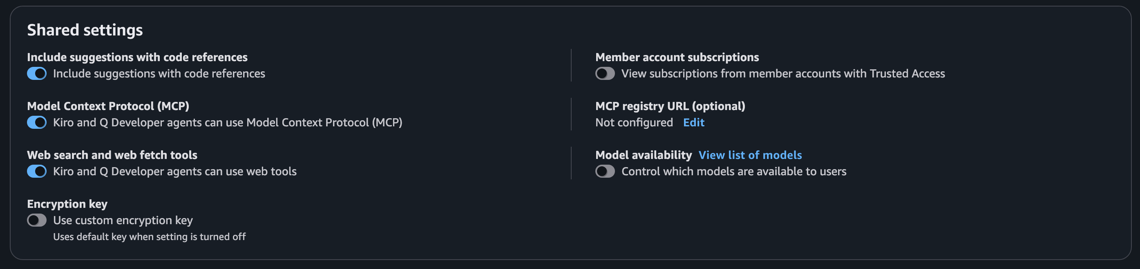The width and height of the screenshot is (1140, 269).
Task: Click the MCP registry URL optional label
Action: [x=670, y=106]
